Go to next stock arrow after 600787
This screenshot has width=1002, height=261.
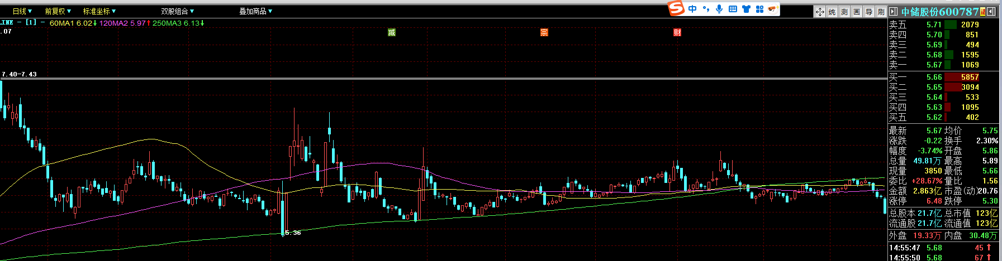coord(991,12)
